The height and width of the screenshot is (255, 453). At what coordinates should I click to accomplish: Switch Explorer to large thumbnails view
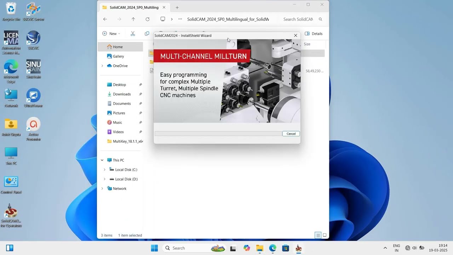point(325,235)
